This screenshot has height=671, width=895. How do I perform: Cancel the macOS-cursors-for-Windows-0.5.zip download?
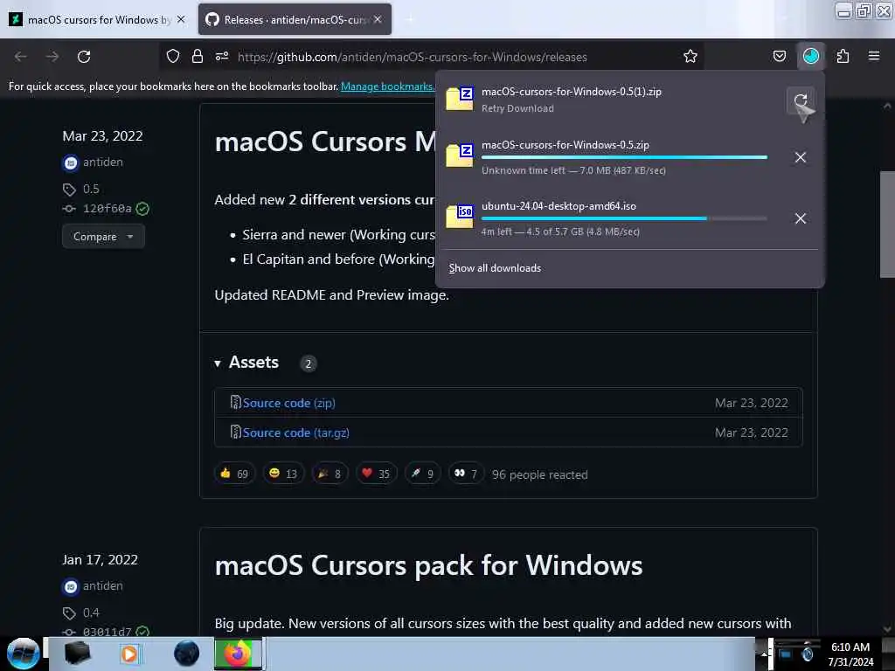(801, 157)
